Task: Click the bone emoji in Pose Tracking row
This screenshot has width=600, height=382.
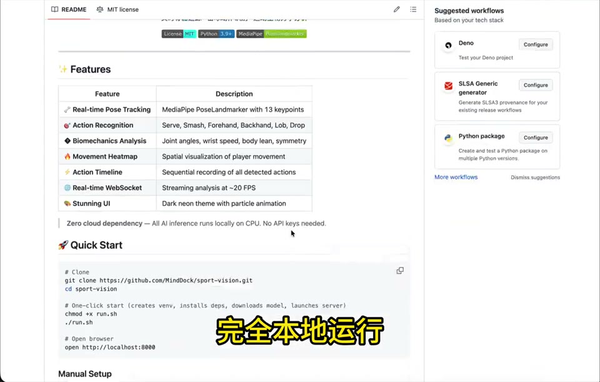Action: pyautogui.click(x=67, y=110)
